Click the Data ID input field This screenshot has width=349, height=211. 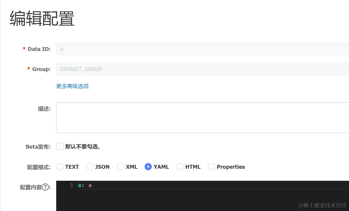tap(203, 49)
